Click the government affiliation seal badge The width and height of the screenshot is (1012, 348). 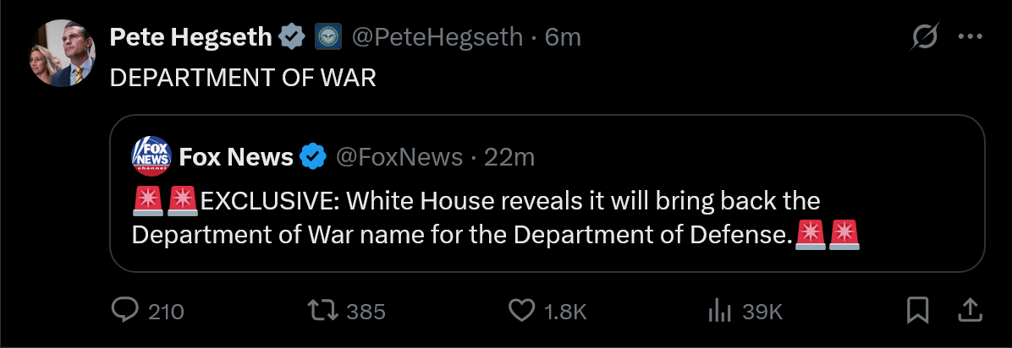[327, 37]
